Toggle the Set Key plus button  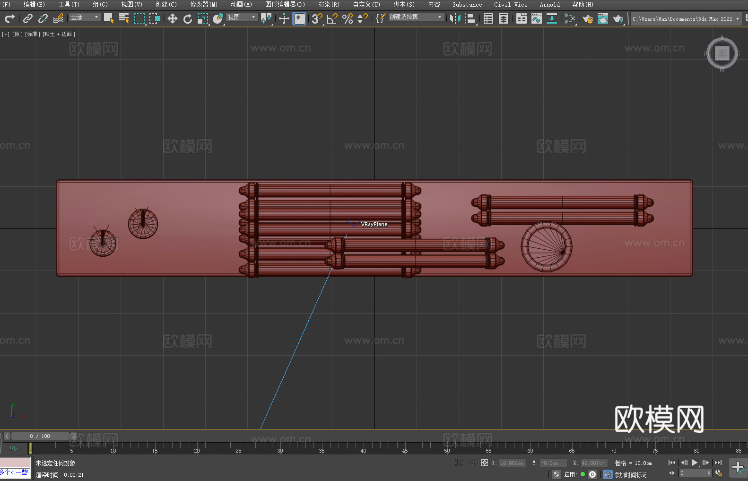pyautogui.click(x=738, y=468)
